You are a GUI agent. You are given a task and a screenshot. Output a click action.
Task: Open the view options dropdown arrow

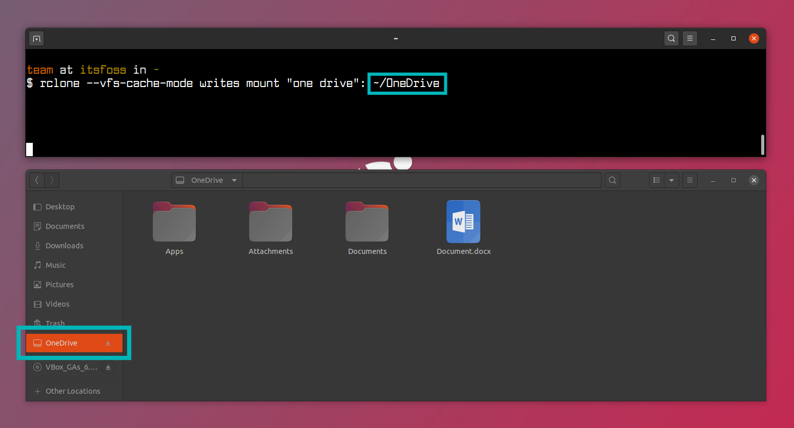(671, 180)
